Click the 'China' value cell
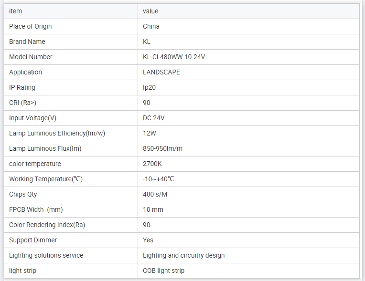 (x=151, y=26)
